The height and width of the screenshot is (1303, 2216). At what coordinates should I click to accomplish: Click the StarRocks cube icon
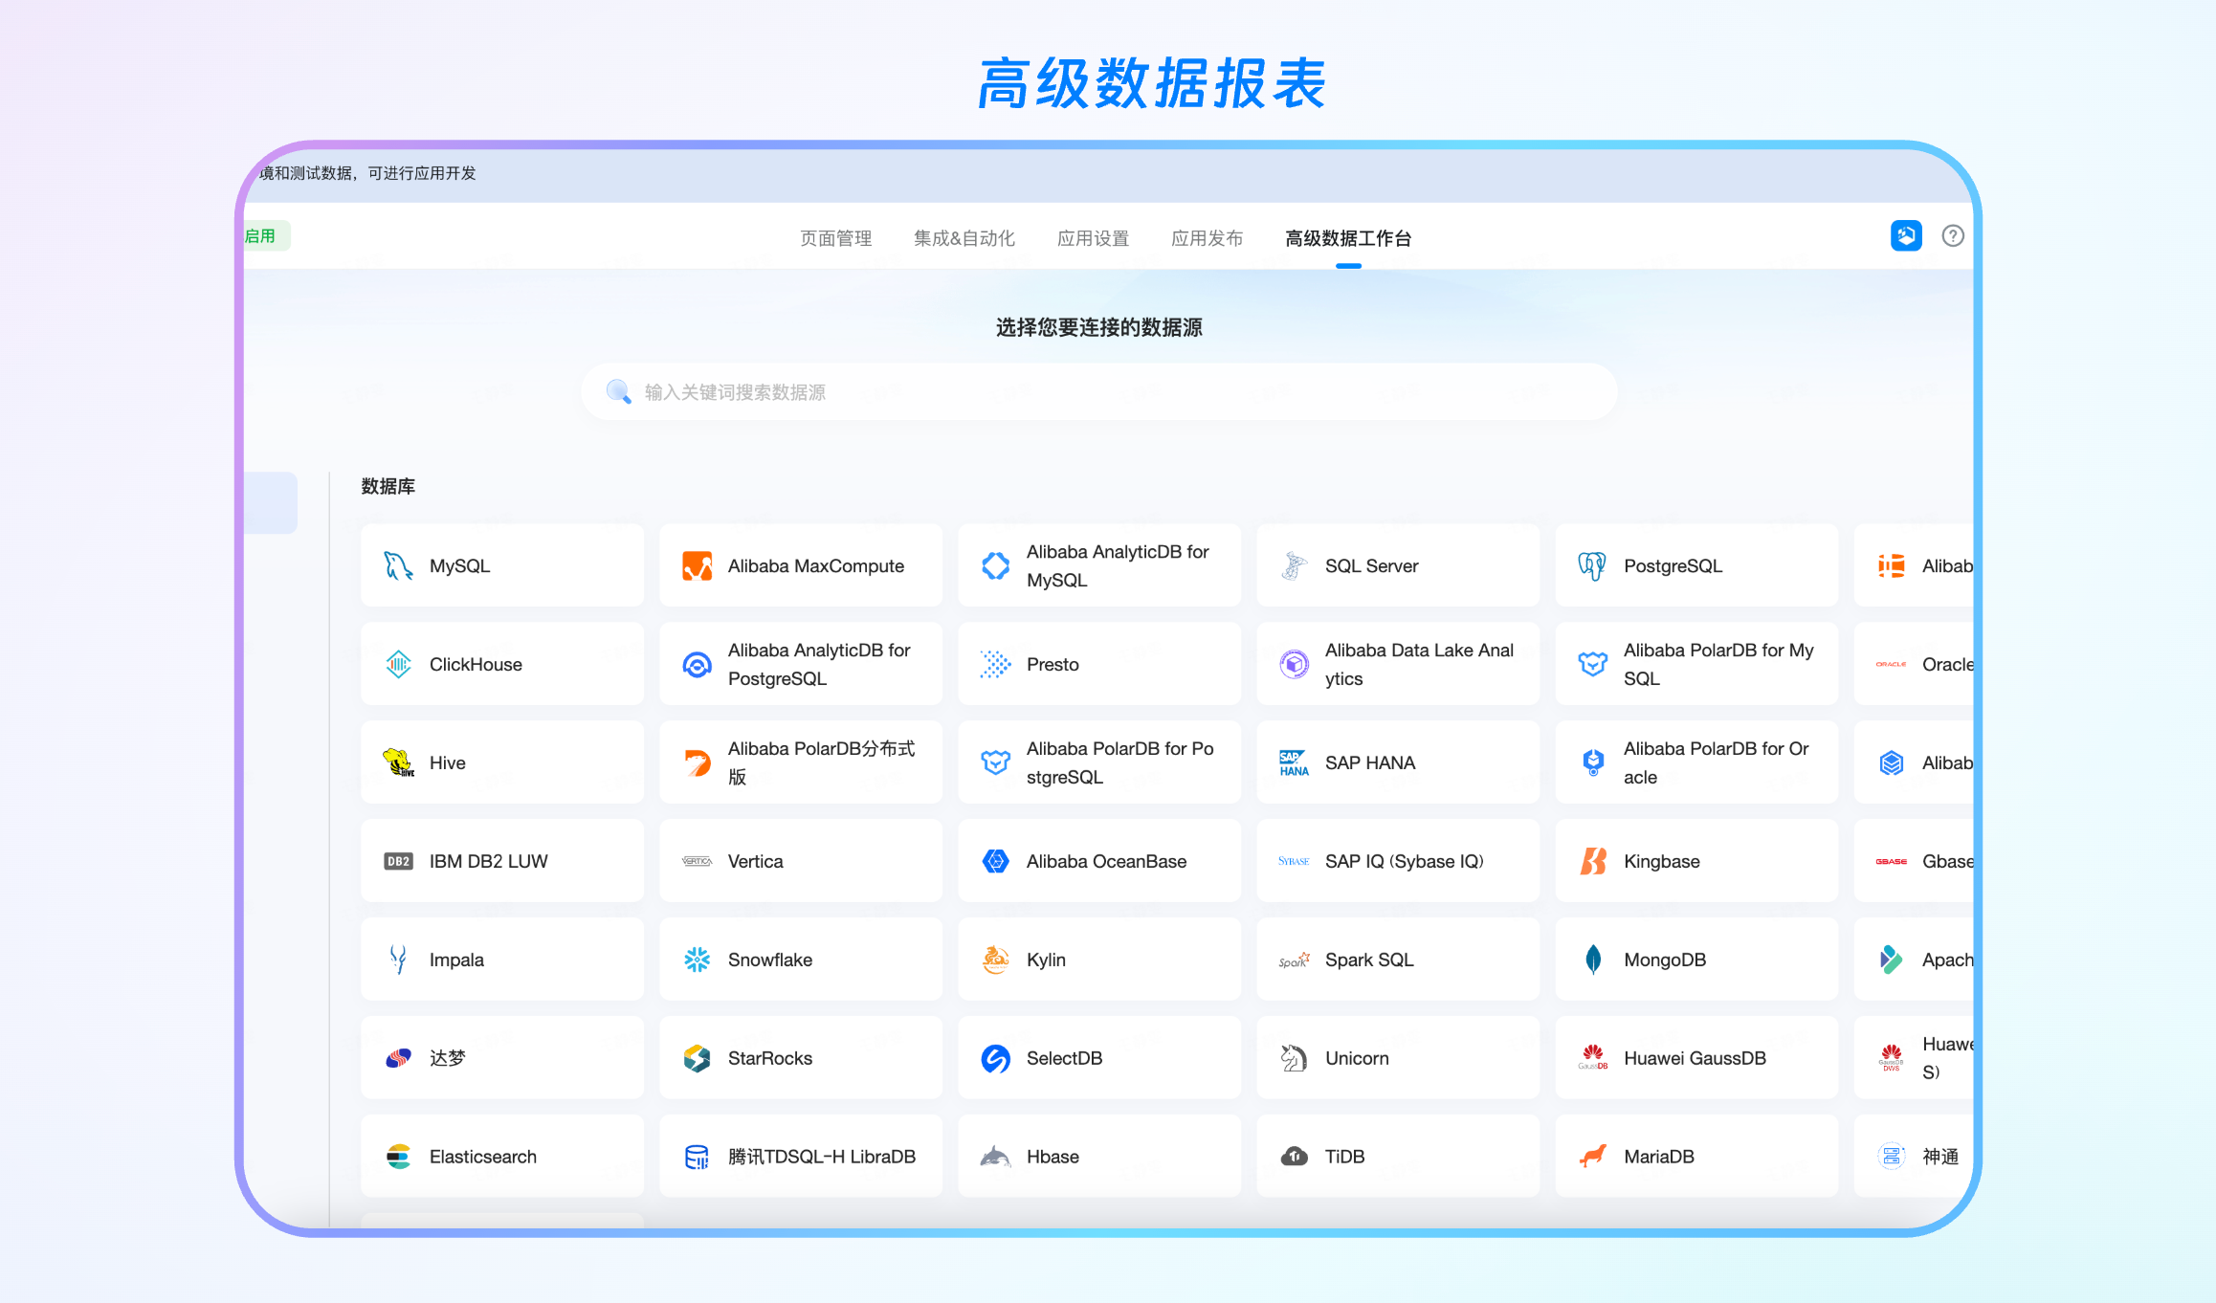point(697,1058)
